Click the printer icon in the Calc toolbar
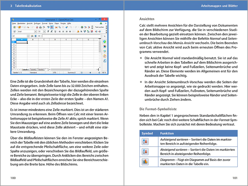 [40, 27]
